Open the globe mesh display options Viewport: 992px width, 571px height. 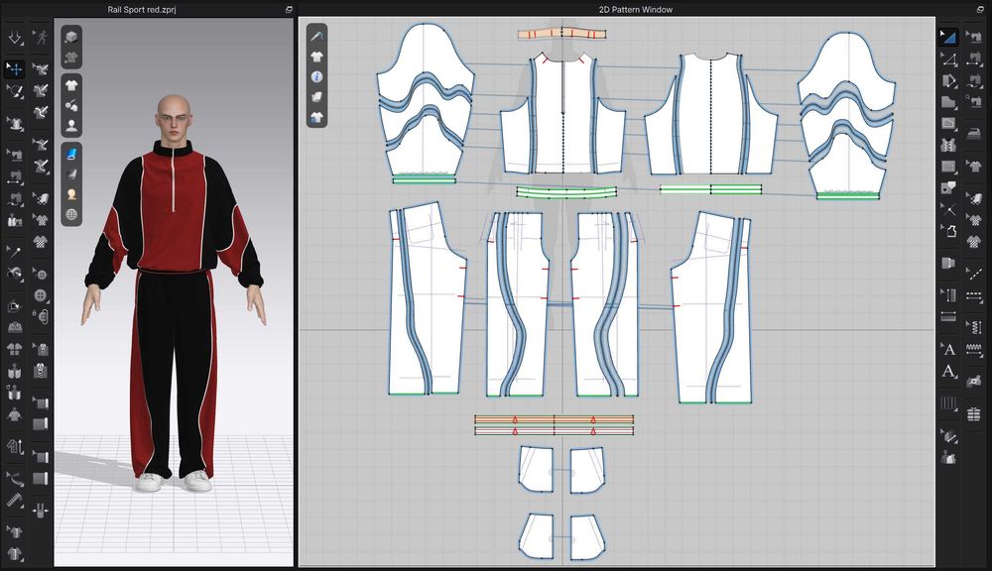point(71,214)
